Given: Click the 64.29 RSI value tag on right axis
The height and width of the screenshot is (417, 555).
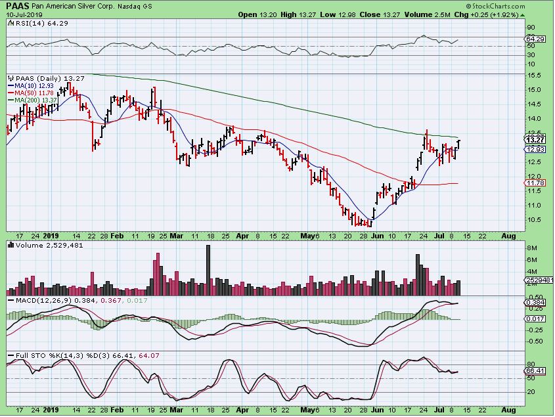Looking at the screenshot, I should click(535, 39).
